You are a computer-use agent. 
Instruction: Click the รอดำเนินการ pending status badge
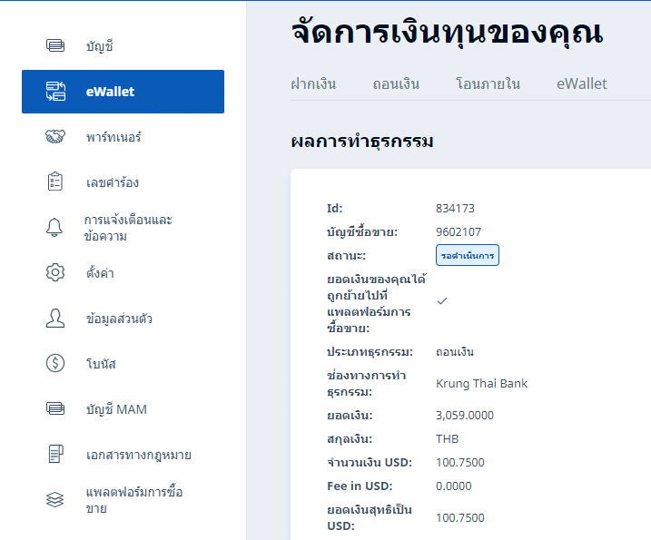(x=467, y=255)
